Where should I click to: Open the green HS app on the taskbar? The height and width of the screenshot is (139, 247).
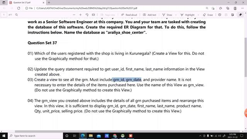[x=123, y=136]
